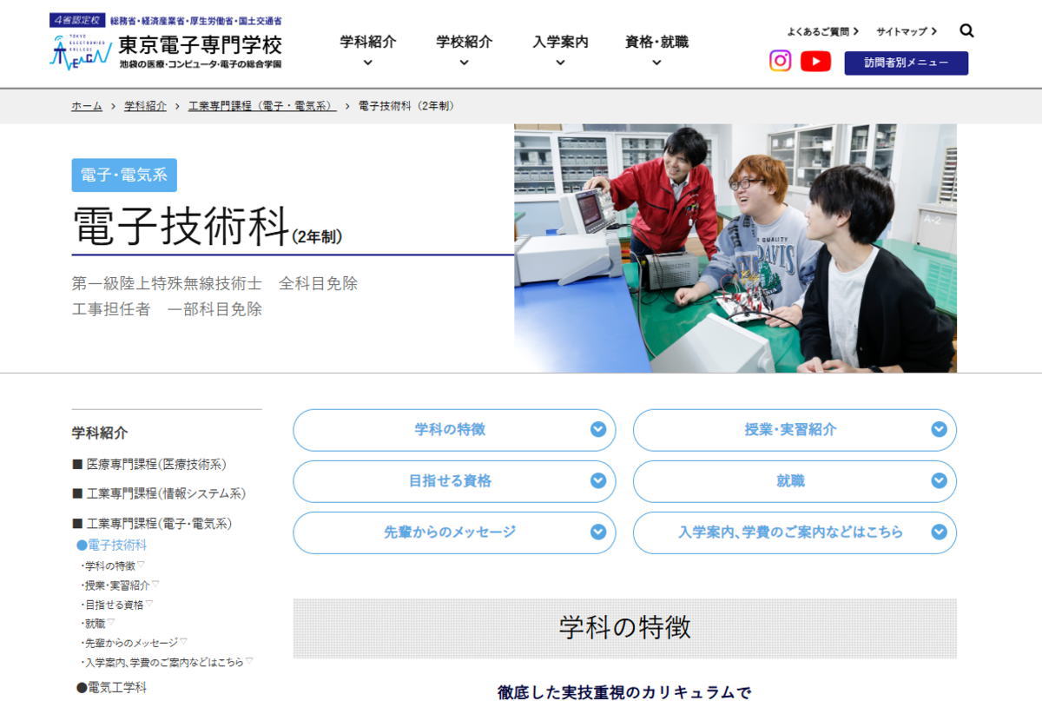Open the YouTube channel icon
The width and height of the screenshot is (1042, 701).
(814, 61)
